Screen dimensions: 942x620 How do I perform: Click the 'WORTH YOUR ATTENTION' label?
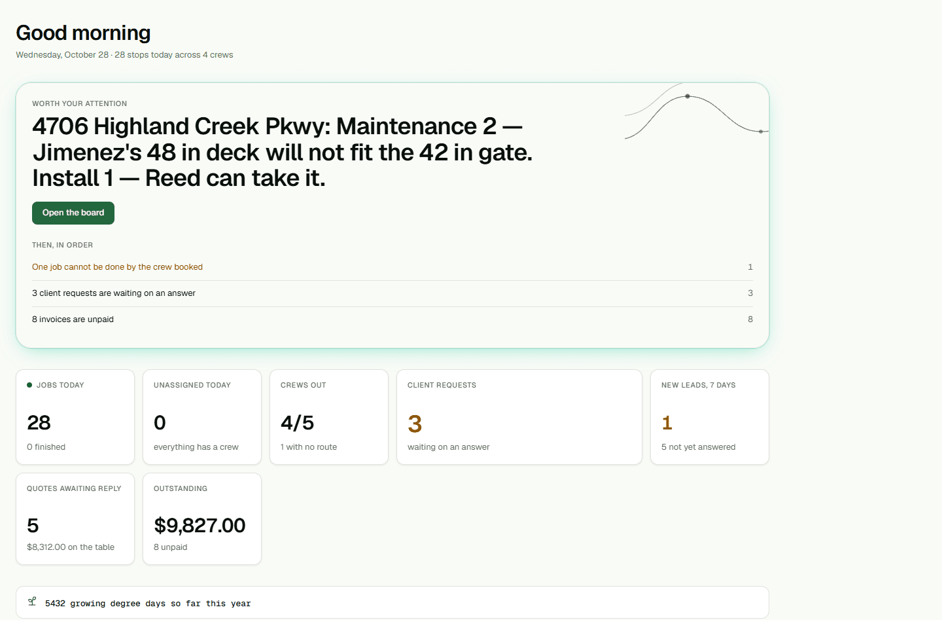80,103
